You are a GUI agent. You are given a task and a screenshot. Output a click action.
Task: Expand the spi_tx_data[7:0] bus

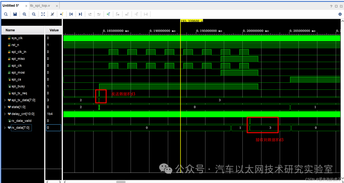(5, 100)
